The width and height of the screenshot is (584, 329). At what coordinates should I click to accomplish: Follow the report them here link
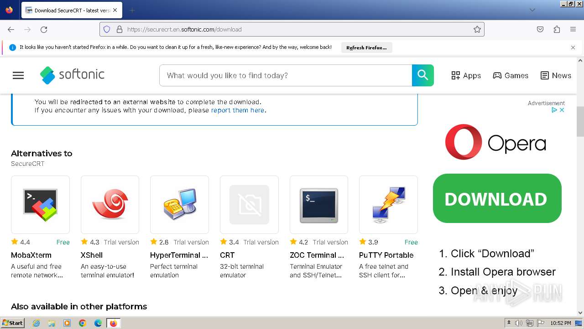[238, 110]
